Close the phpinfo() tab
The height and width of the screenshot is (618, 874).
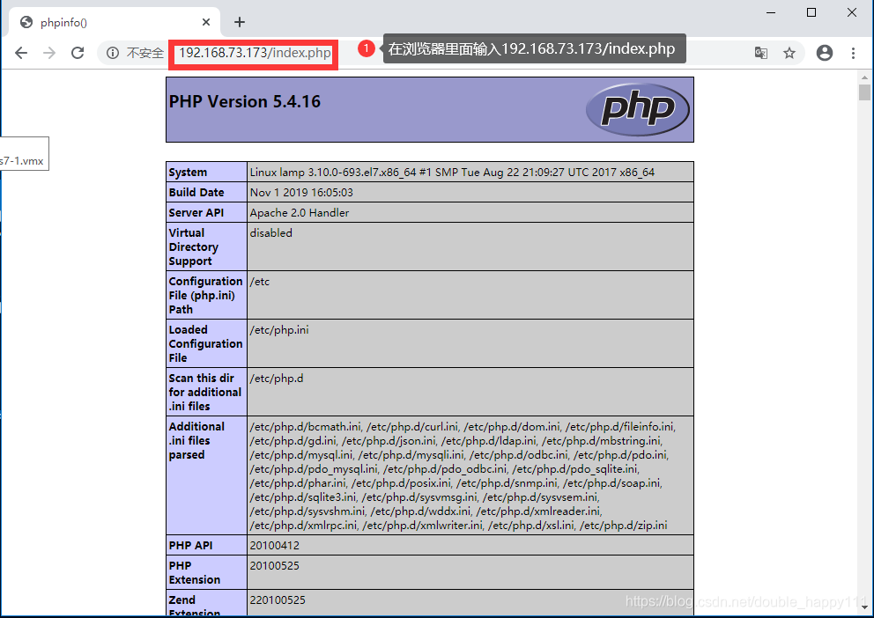click(206, 22)
